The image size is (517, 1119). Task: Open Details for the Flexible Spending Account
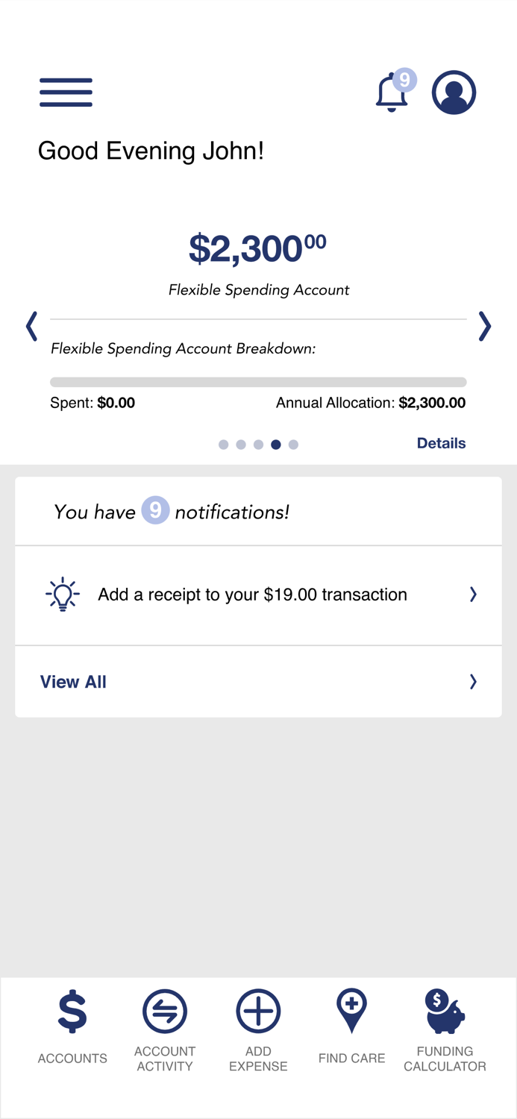click(x=441, y=443)
